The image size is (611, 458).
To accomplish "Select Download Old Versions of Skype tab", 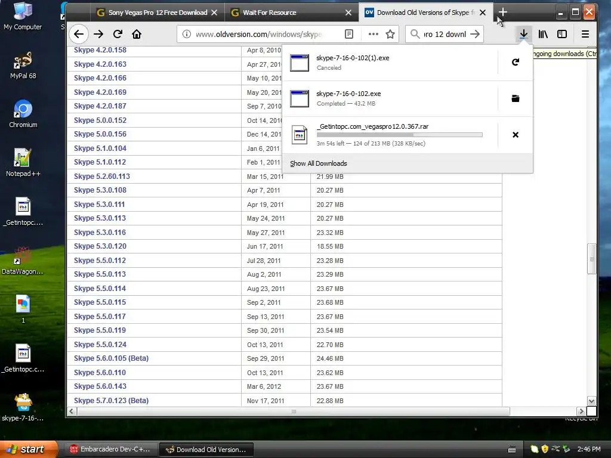I will click(425, 13).
